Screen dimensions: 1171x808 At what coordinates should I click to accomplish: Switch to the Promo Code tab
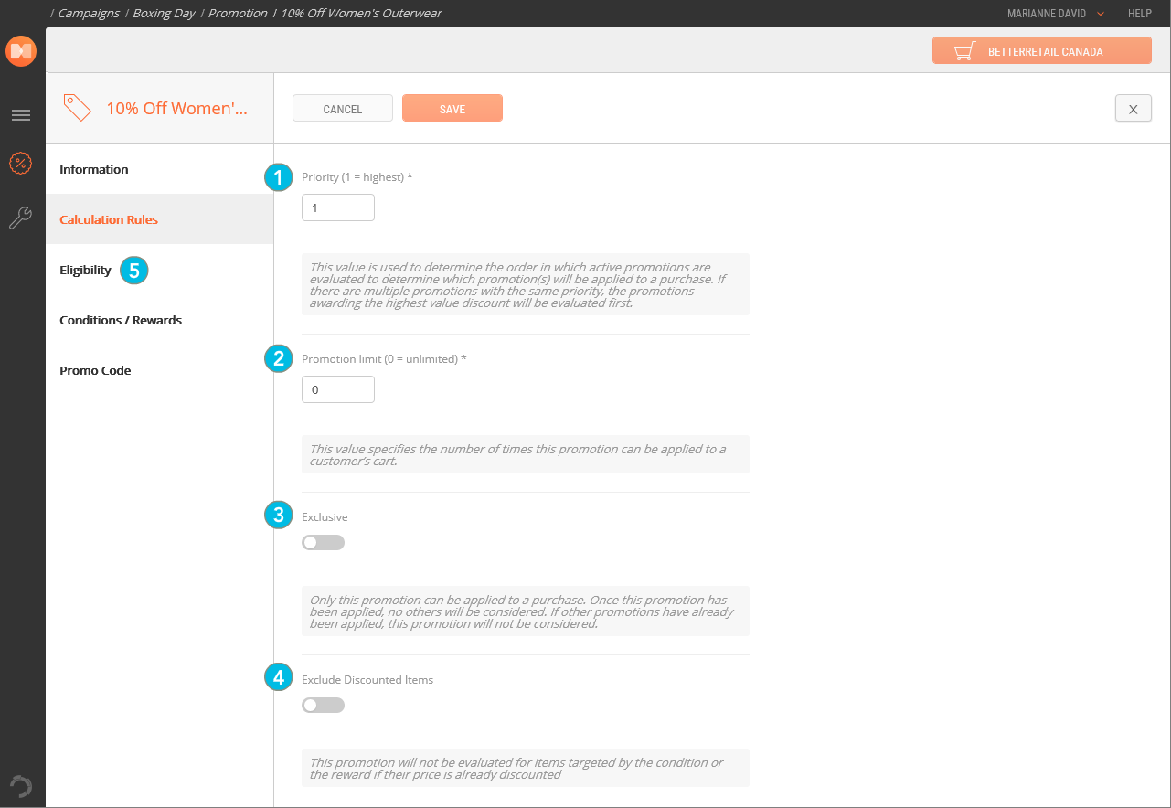pos(160,370)
